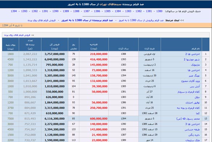
Task: Open bold 'صد فیلم پربیننده از سال 1380' link
Action: coord(87,20)
